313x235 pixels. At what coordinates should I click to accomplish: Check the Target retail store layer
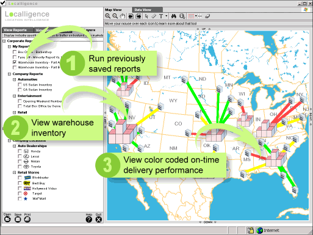coord(20,193)
